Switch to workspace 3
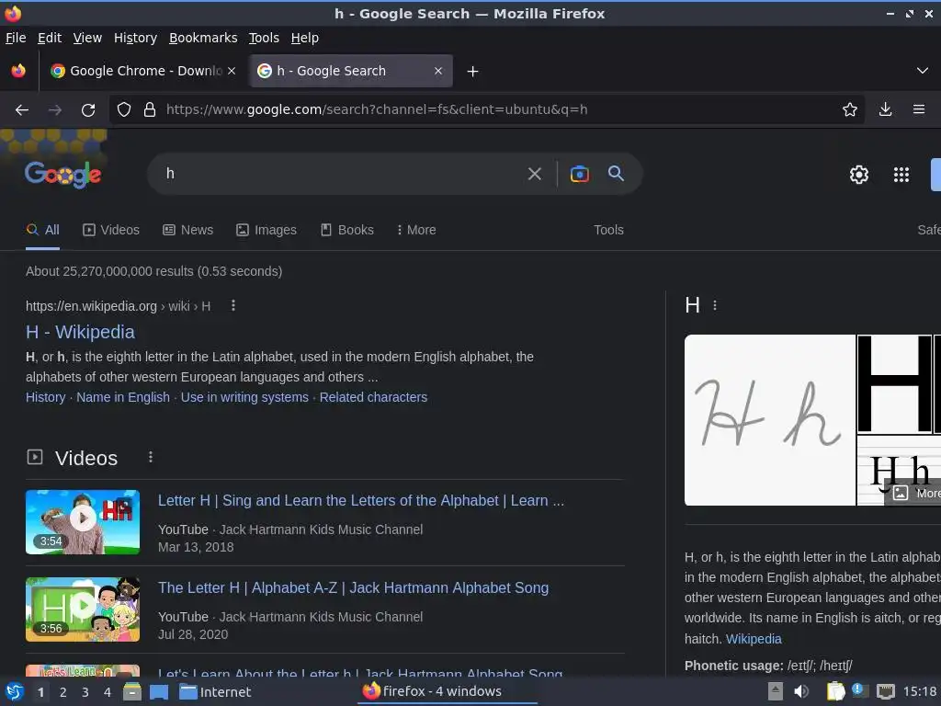 pyautogui.click(x=85, y=692)
